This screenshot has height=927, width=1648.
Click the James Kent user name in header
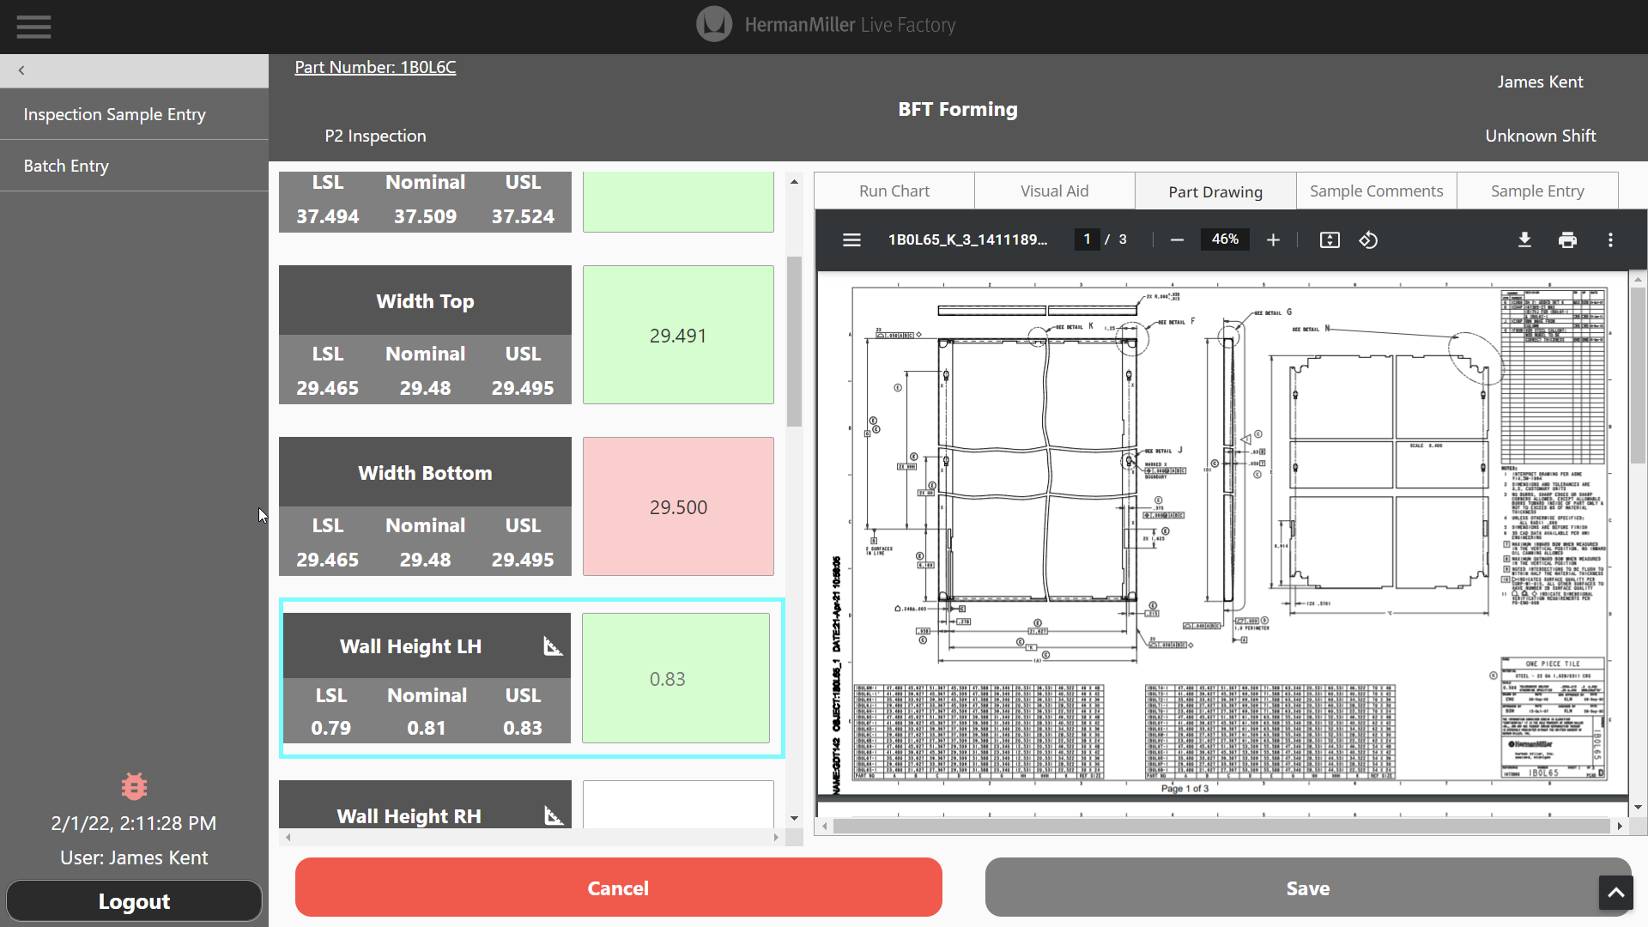[x=1540, y=82]
